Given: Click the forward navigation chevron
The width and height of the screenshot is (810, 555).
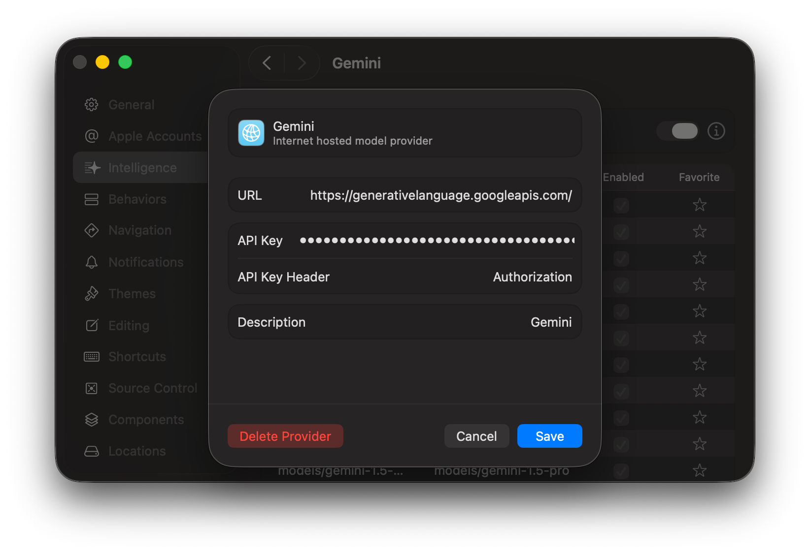Looking at the screenshot, I should tap(301, 63).
